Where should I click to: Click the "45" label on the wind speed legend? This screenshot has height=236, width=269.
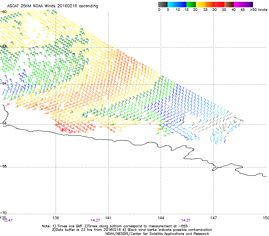(x=242, y=10)
